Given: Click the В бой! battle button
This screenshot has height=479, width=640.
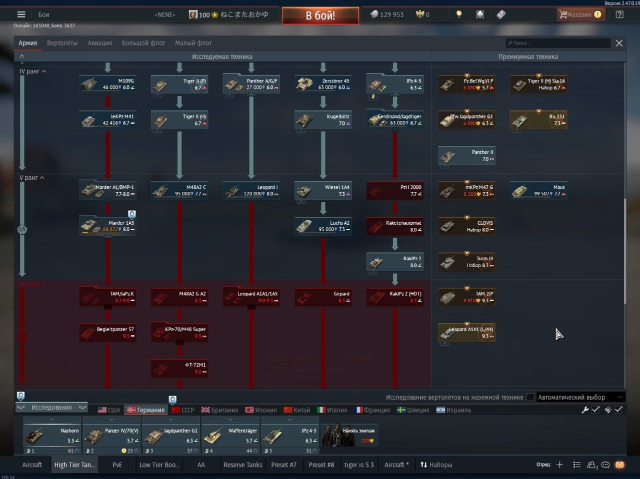Looking at the screenshot, I should tap(320, 15).
